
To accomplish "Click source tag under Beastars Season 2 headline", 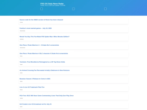I will click(x=21, y=81).
